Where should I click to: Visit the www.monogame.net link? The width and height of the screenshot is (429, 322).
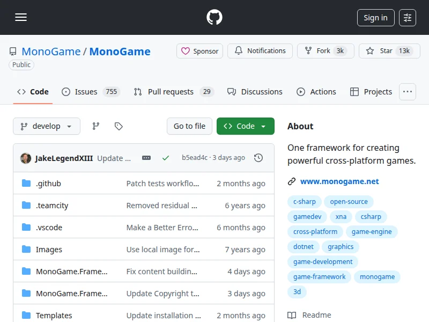click(339, 181)
